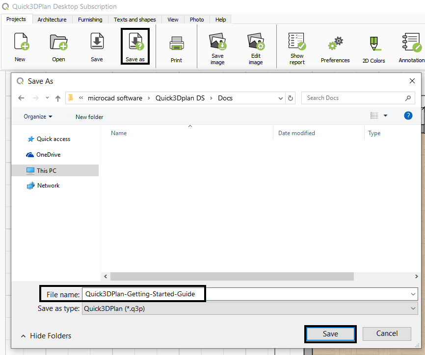The width and height of the screenshot is (425, 355).
Task: Collapse the panel with Hide Folders
Action: pyautogui.click(x=46, y=336)
